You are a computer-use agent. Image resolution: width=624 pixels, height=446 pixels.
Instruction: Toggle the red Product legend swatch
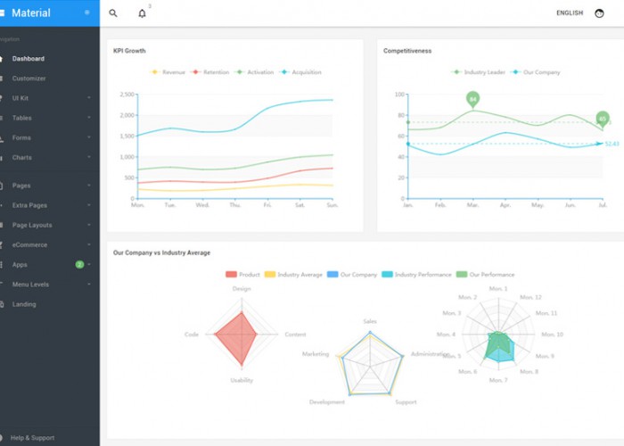(231, 275)
